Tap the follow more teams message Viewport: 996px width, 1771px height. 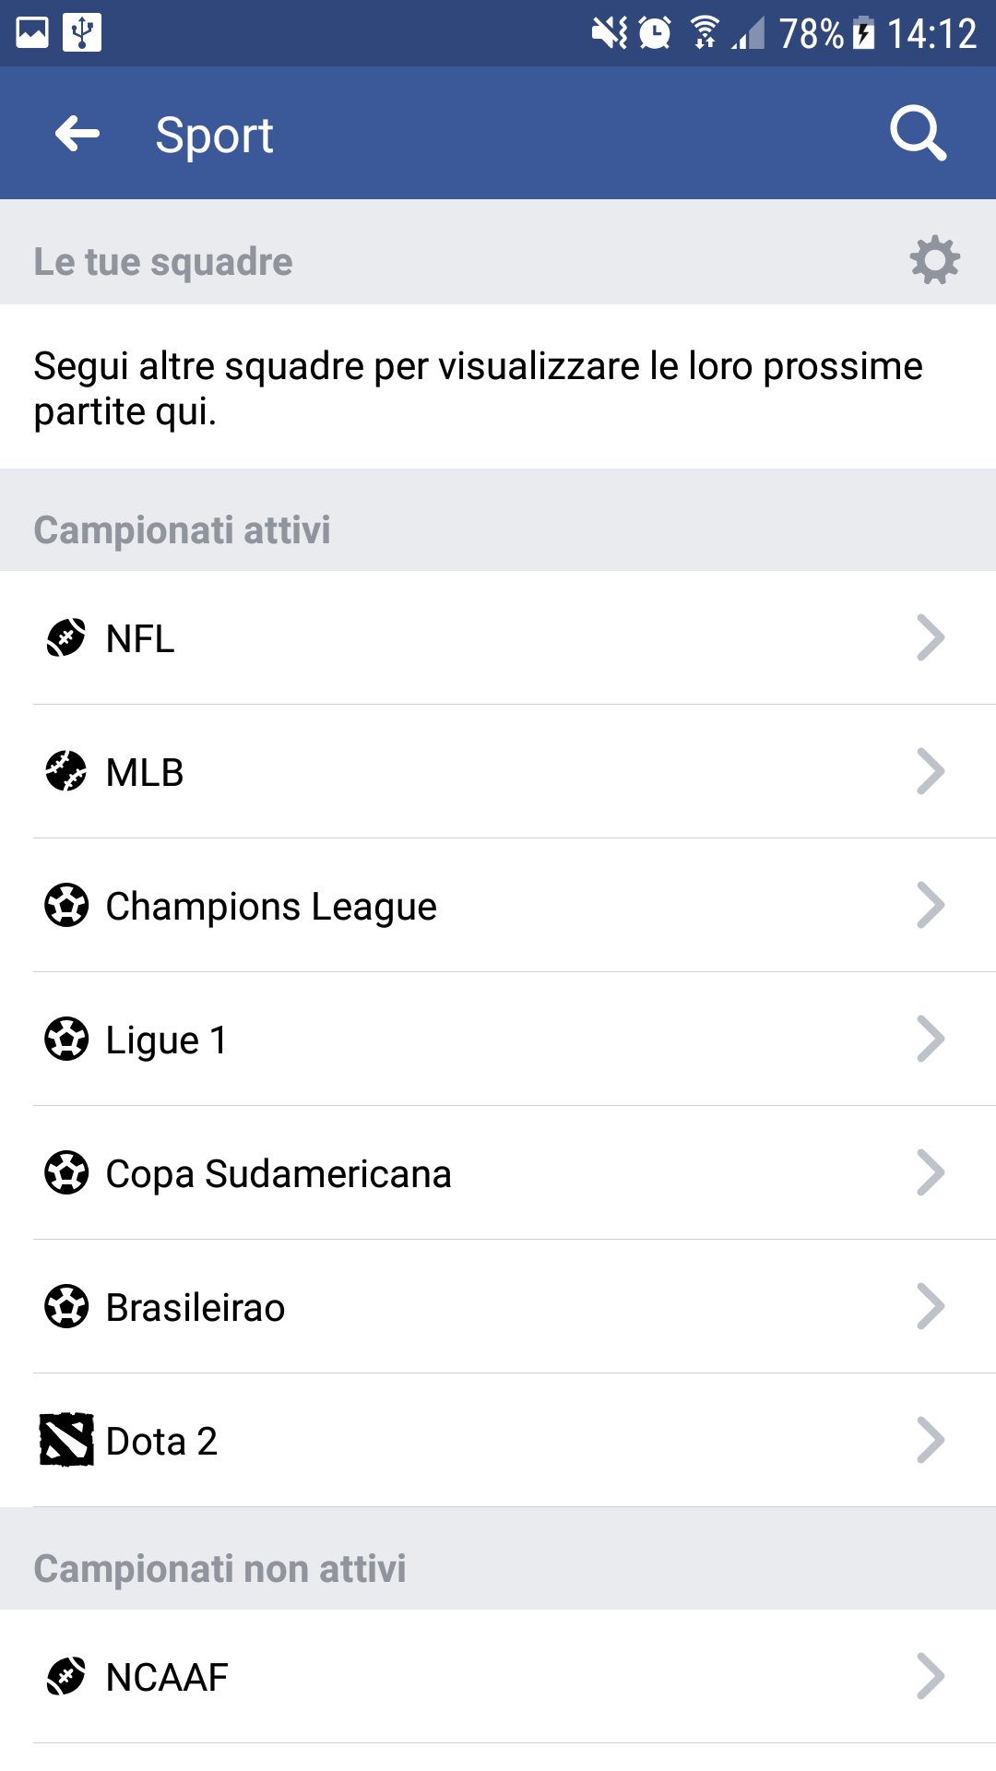pyautogui.click(x=478, y=388)
